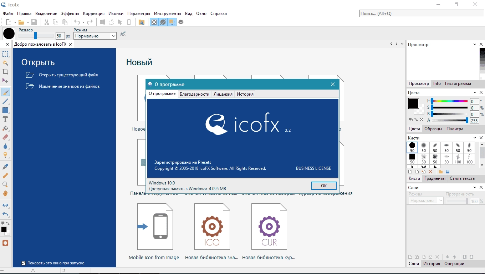Switch to the Лицензия tab in dialog
485x274 pixels.
[x=223, y=94]
